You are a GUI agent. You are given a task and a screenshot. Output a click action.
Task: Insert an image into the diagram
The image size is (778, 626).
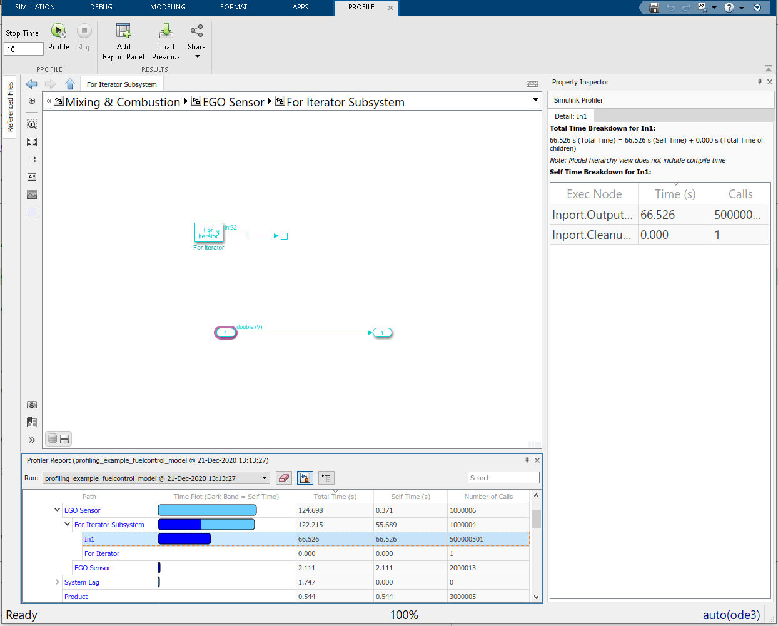32,194
